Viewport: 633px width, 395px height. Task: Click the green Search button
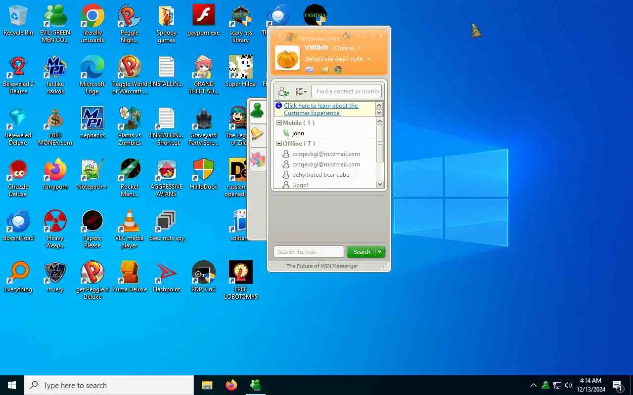(x=362, y=252)
